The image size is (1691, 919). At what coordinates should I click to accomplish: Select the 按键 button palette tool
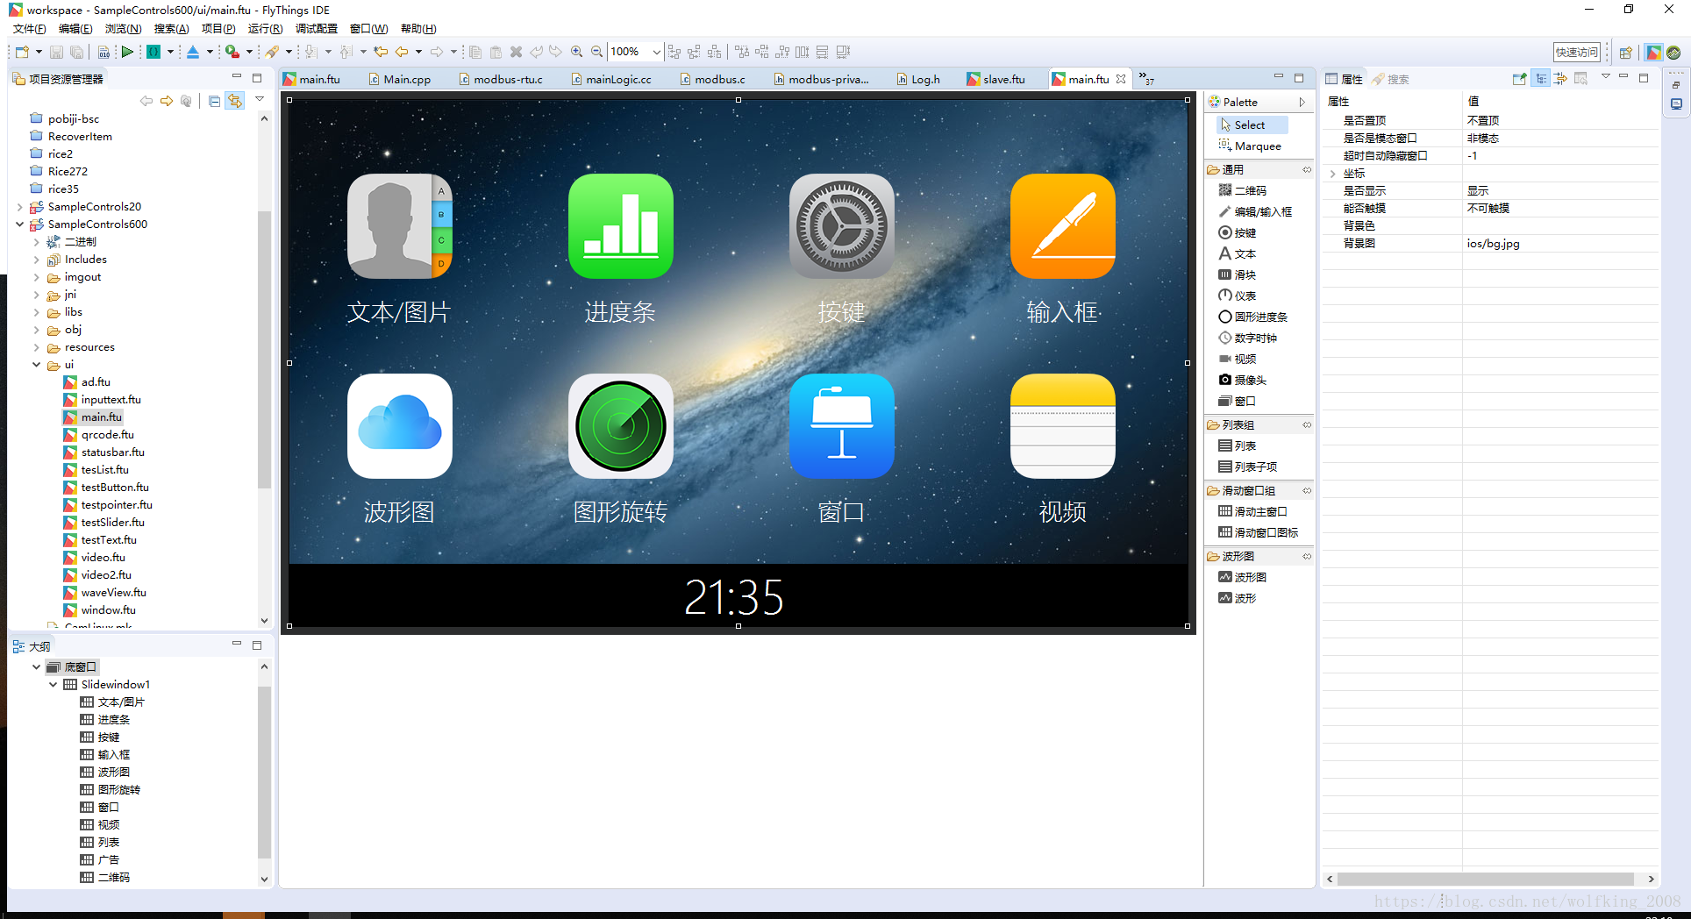click(x=1238, y=232)
